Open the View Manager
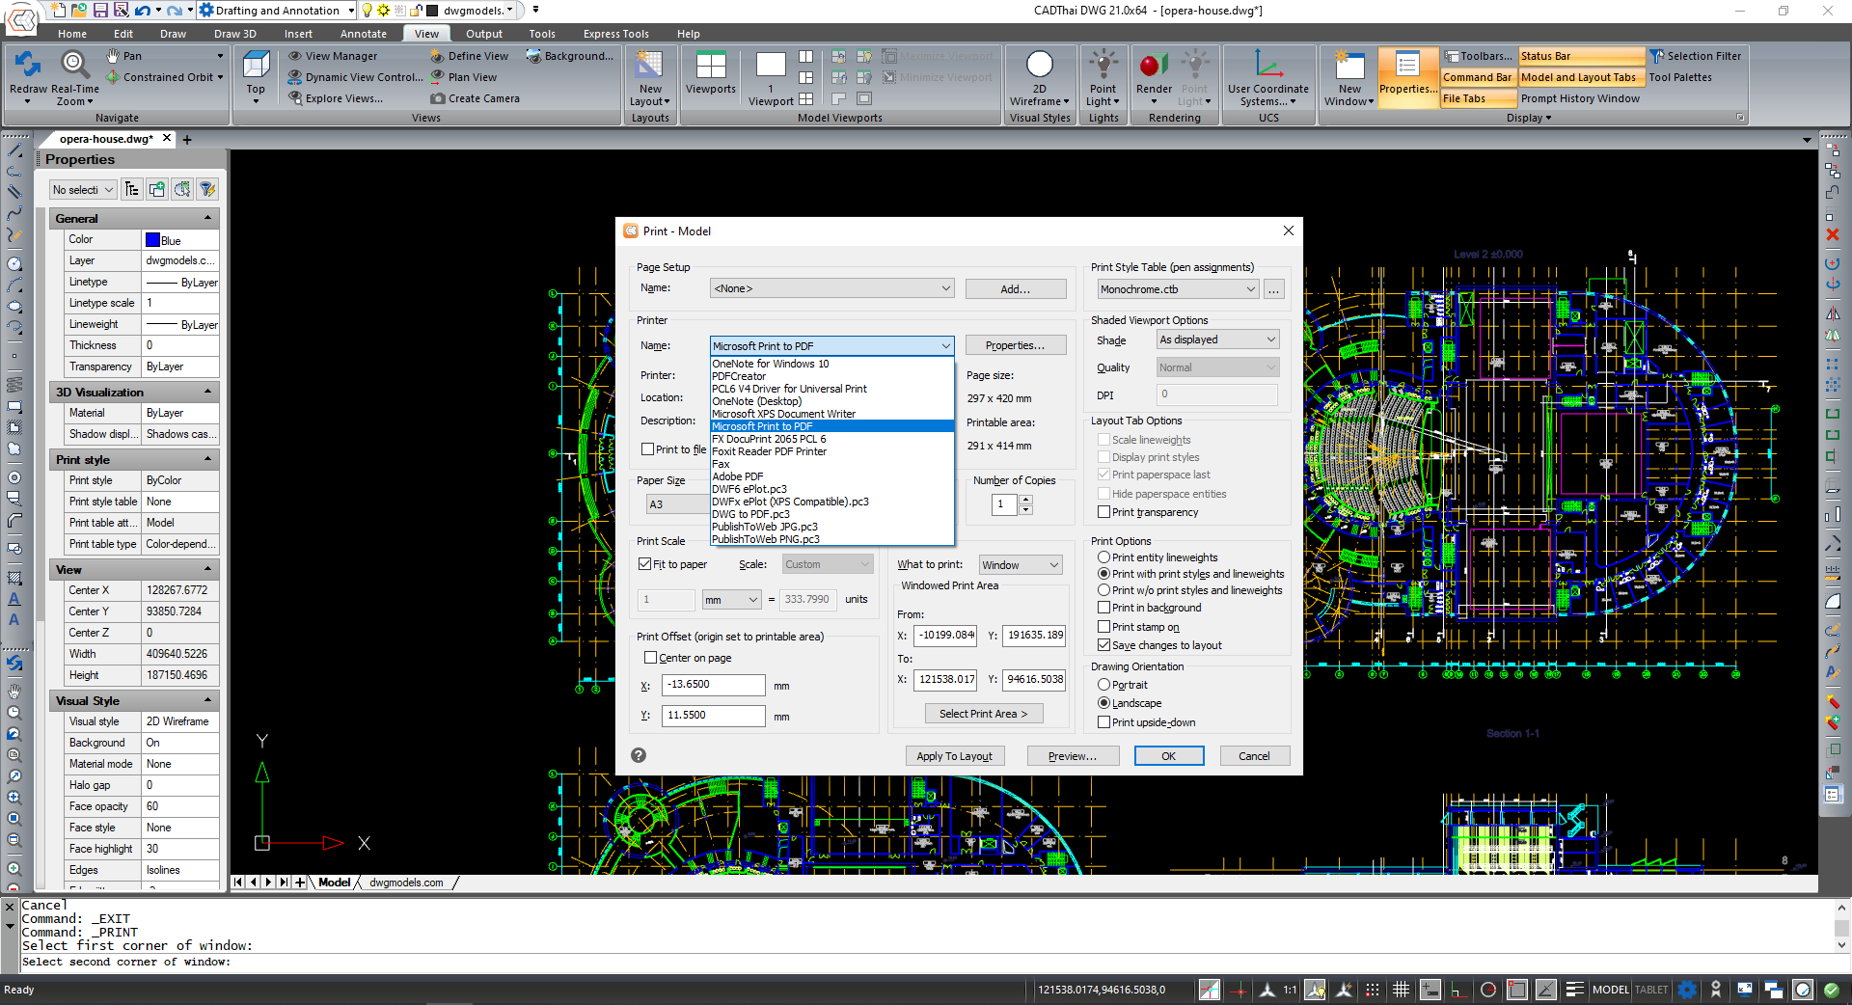 [x=333, y=56]
